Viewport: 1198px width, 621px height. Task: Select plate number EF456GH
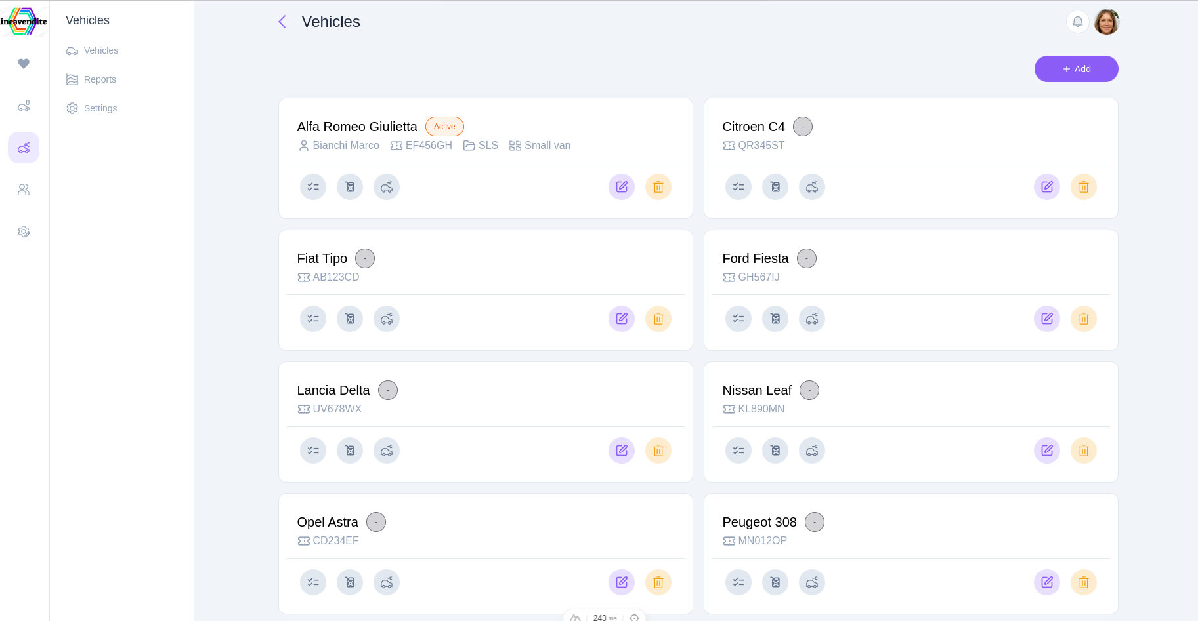click(429, 146)
